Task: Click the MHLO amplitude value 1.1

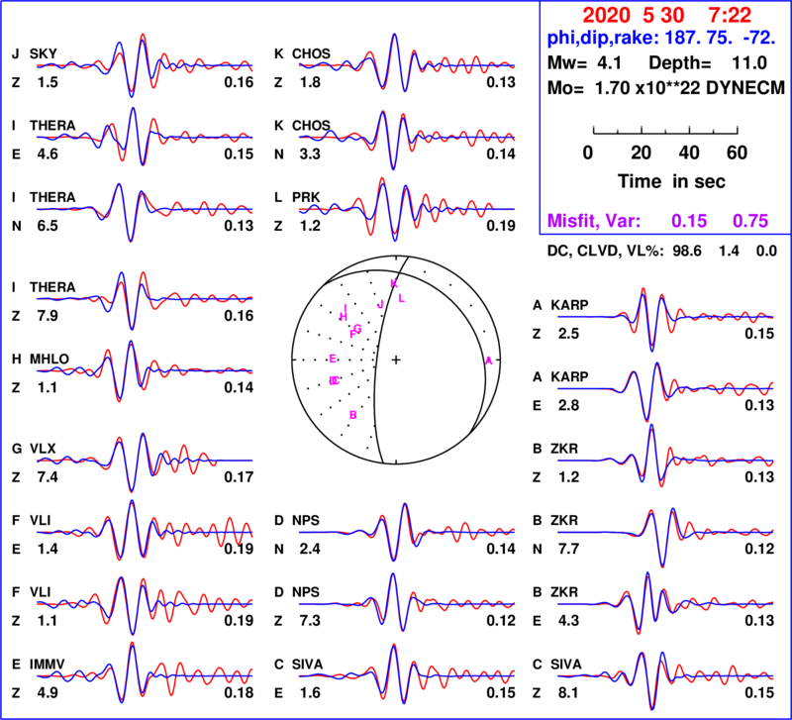Action: pyautogui.click(x=48, y=388)
